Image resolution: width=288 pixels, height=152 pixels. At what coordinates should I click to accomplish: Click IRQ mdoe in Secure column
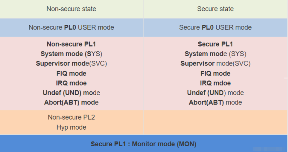215,83
